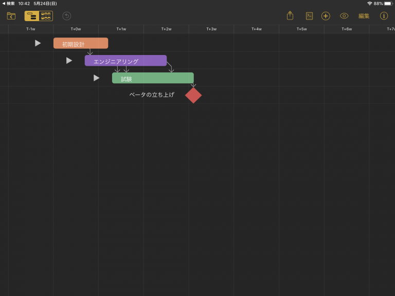395x296 pixels.
Task: Expand the エンジニアリング group triangle
Action: [x=69, y=61]
